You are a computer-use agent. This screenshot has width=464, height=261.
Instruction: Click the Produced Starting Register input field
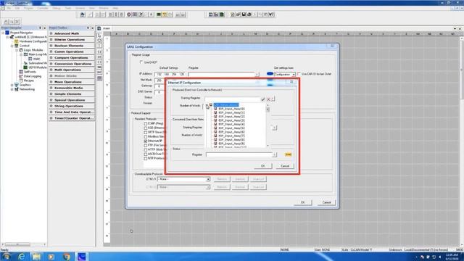click(232, 99)
